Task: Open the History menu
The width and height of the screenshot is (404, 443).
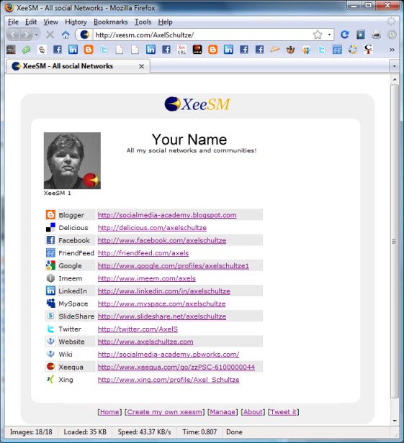Action: tap(76, 22)
